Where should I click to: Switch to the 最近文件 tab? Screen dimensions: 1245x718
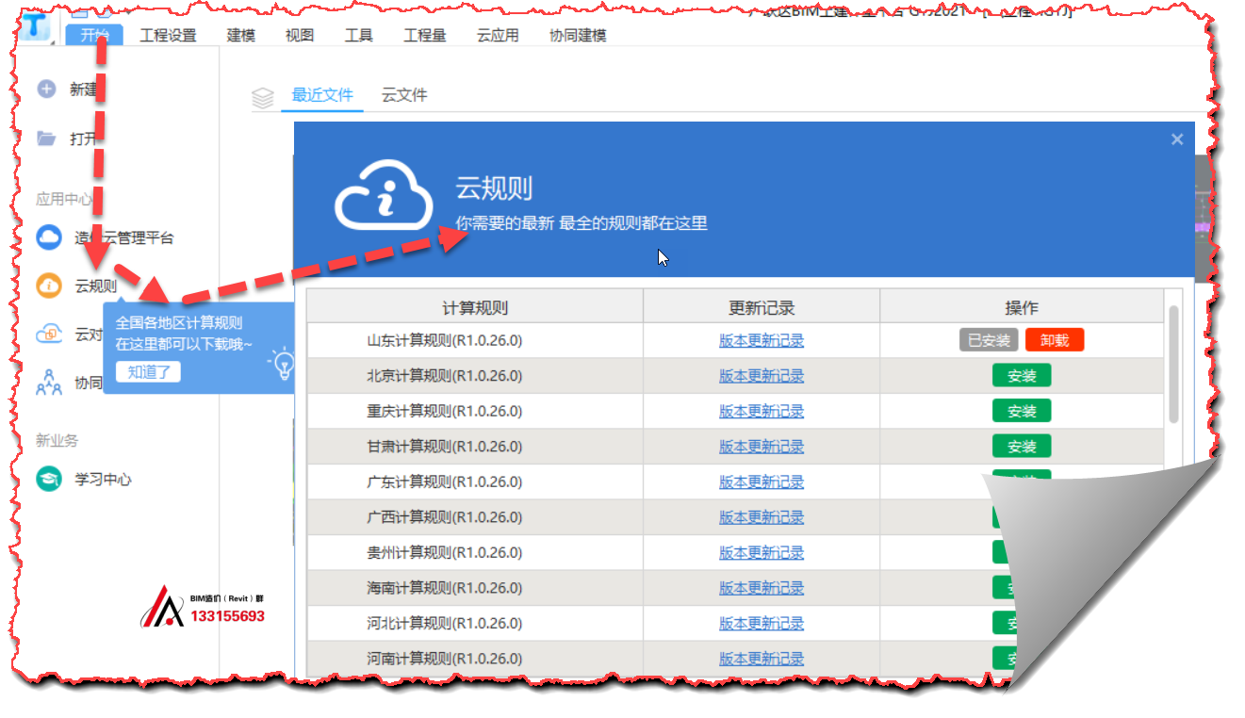322,95
